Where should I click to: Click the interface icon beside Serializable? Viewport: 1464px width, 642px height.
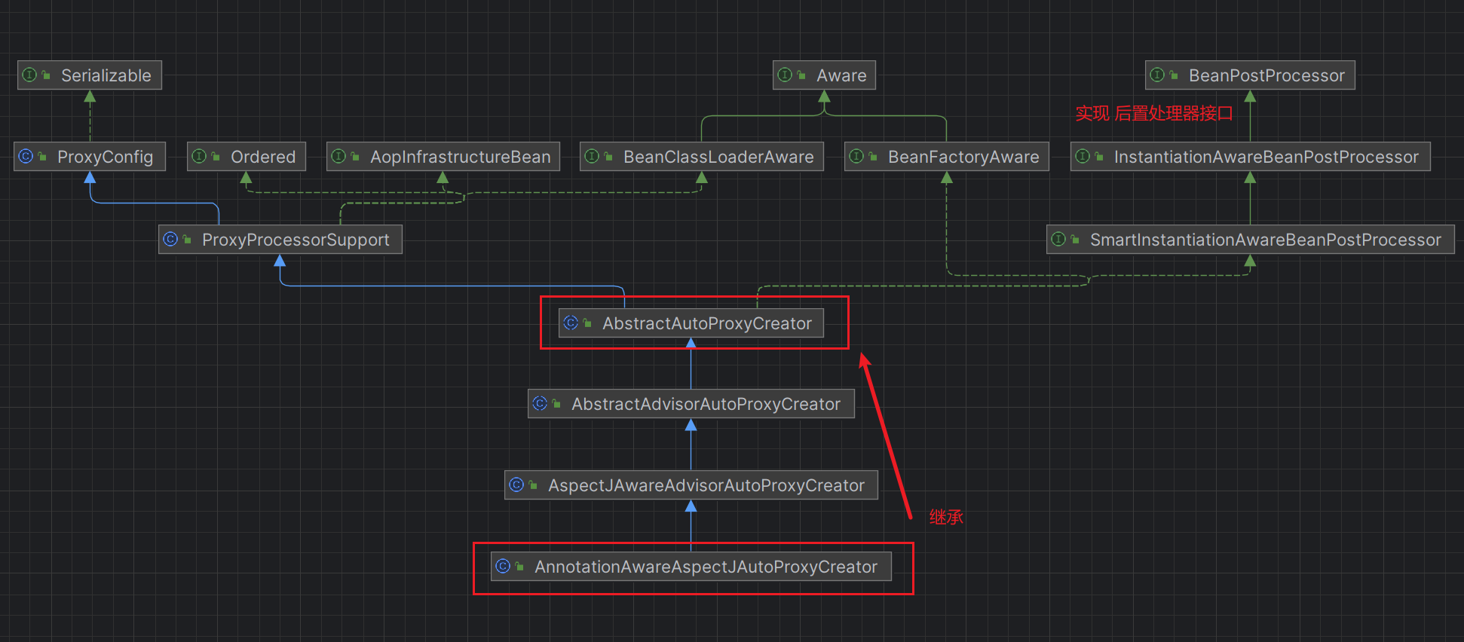30,75
